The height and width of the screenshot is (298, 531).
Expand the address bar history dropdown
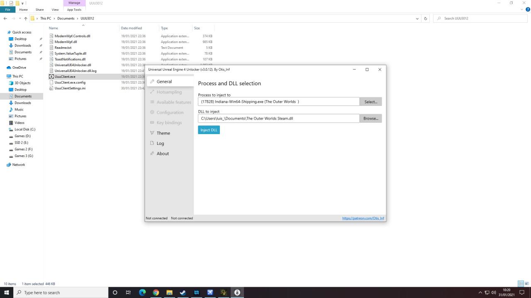(x=417, y=19)
